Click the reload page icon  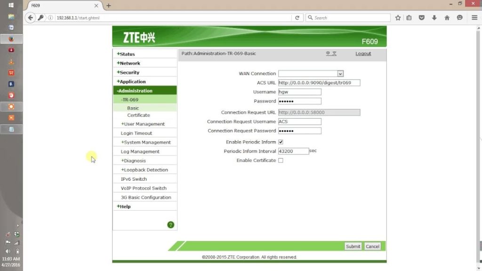pos(297,17)
